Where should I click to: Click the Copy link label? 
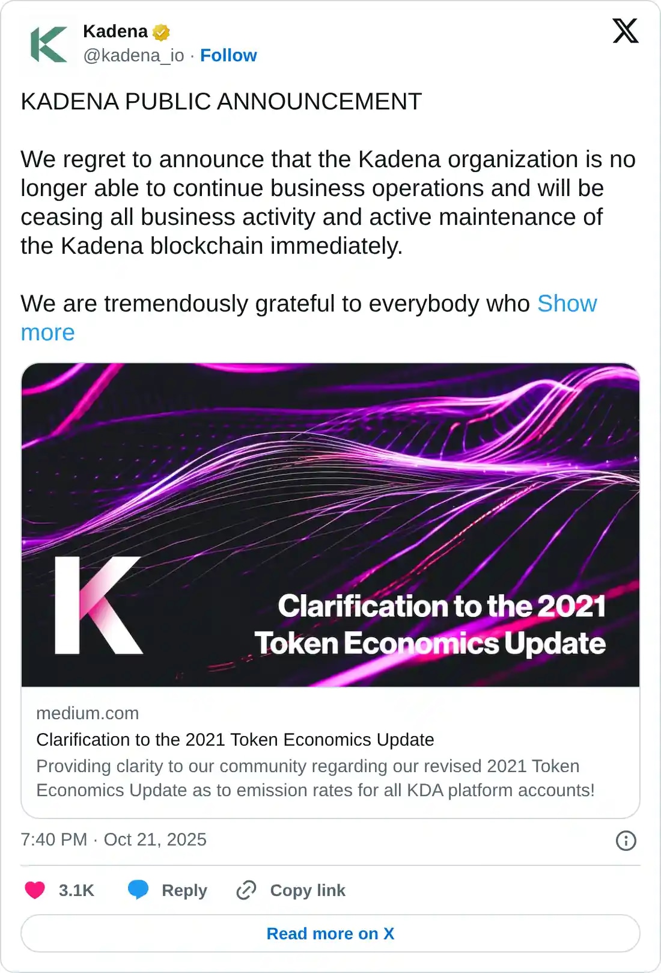[x=308, y=890]
